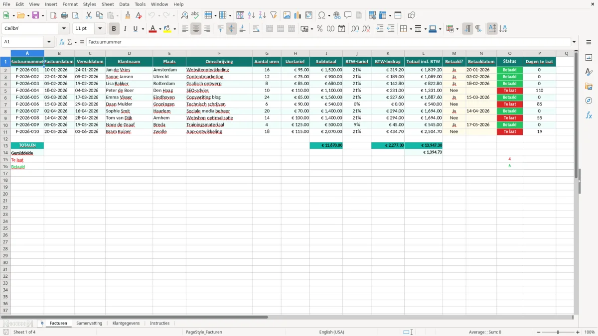Format cell as date
Image resolution: width=598 pixels, height=336 pixels.
pyautogui.click(x=341, y=29)
